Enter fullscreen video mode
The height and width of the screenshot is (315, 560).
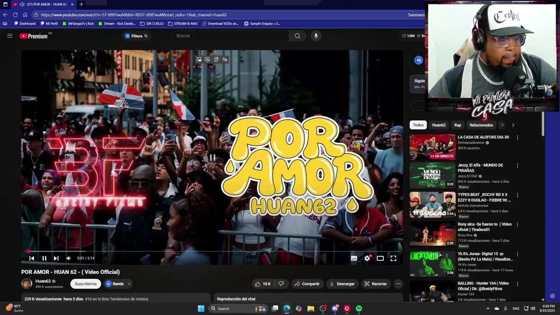point(393,258)
